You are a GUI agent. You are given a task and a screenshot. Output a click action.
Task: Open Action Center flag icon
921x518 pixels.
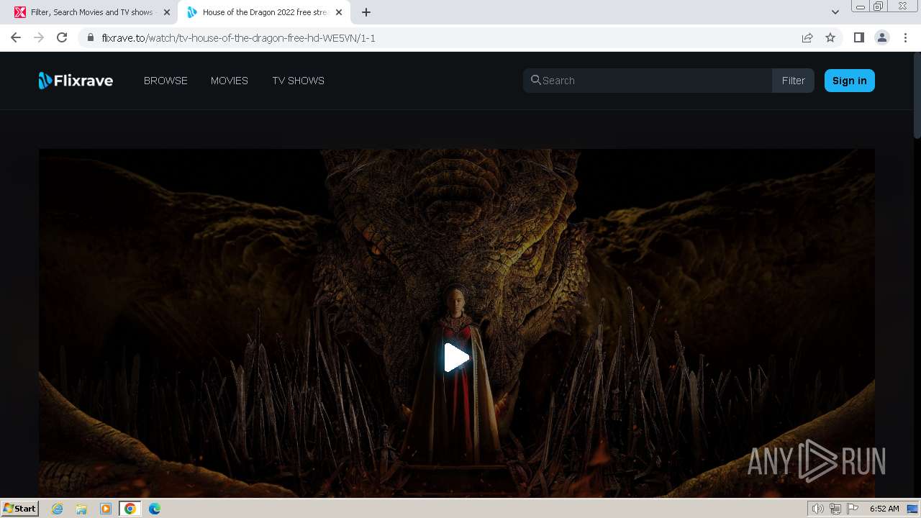[x=853, y=509]
